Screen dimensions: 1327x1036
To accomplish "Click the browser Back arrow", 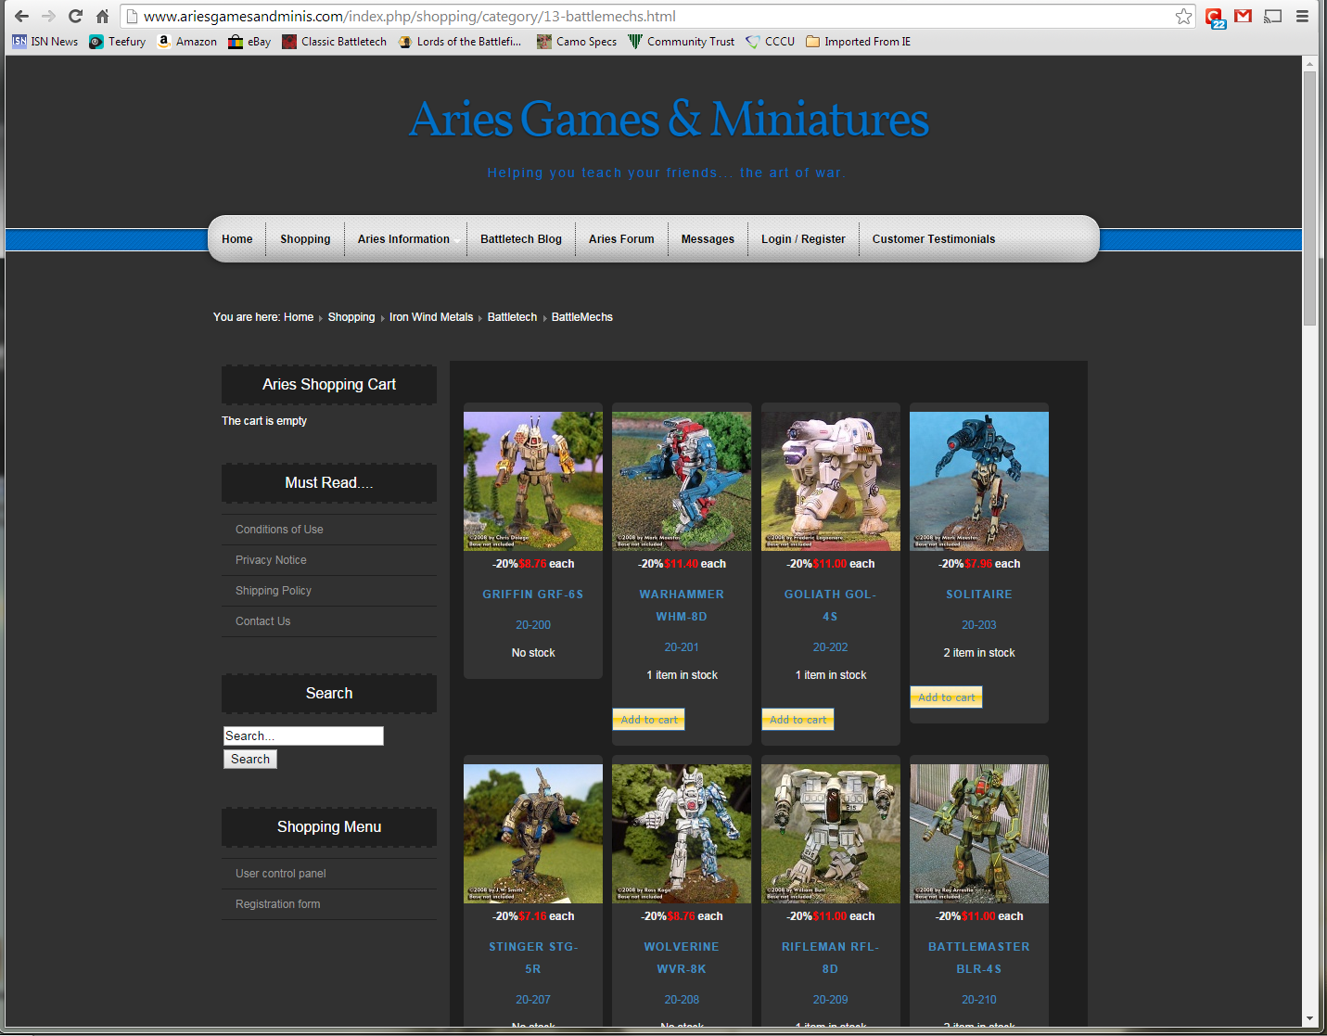I will click(21, 16).
